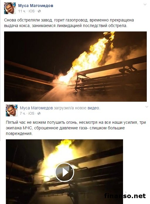The image size is (150, 204).
Task: Open the second post's profile avatar
Action: pyautogui.click(x=11, y=111)
